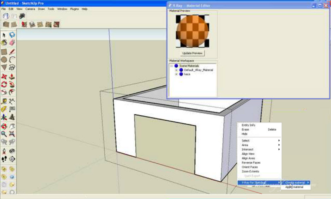Activate the Orbit tool

tap(4, 126)
